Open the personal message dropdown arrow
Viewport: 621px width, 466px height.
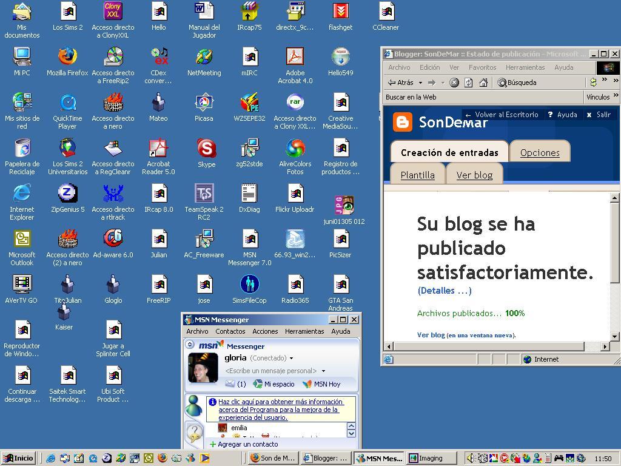point(324,371)
